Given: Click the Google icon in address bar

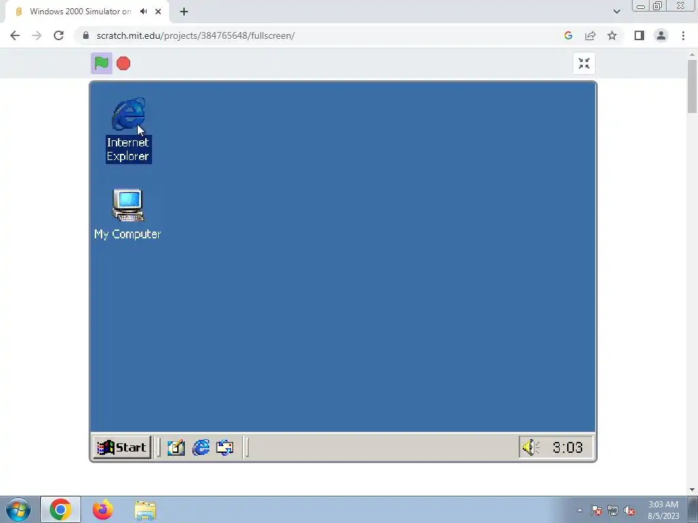Looking at the screenshot, I should pyautogui.click(x=568, y=35).
